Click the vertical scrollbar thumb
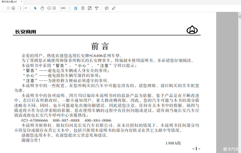The image size is (241, 153). click(x=239, y=16)
